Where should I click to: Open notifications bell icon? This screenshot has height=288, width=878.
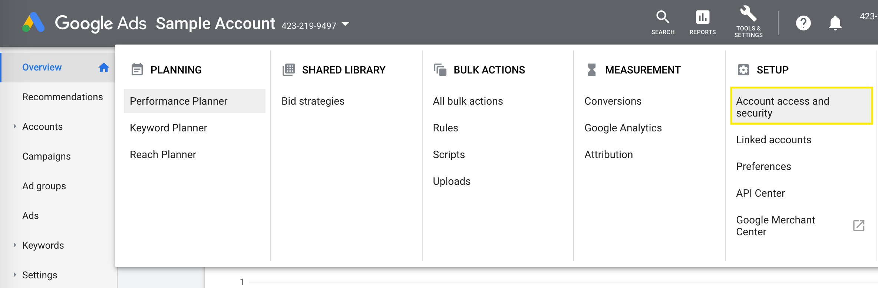coord(835,23)
